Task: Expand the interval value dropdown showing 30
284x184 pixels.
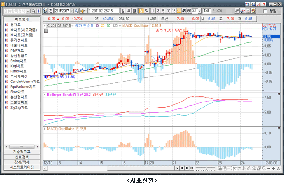Action: coord(200,11)
